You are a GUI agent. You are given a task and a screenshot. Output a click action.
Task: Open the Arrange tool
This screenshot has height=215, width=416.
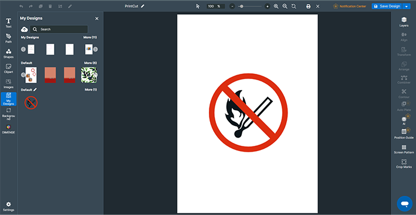(404, 66)
